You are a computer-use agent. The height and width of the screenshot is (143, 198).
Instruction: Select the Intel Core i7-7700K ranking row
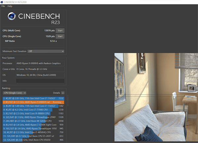click(x=33, y=110)
